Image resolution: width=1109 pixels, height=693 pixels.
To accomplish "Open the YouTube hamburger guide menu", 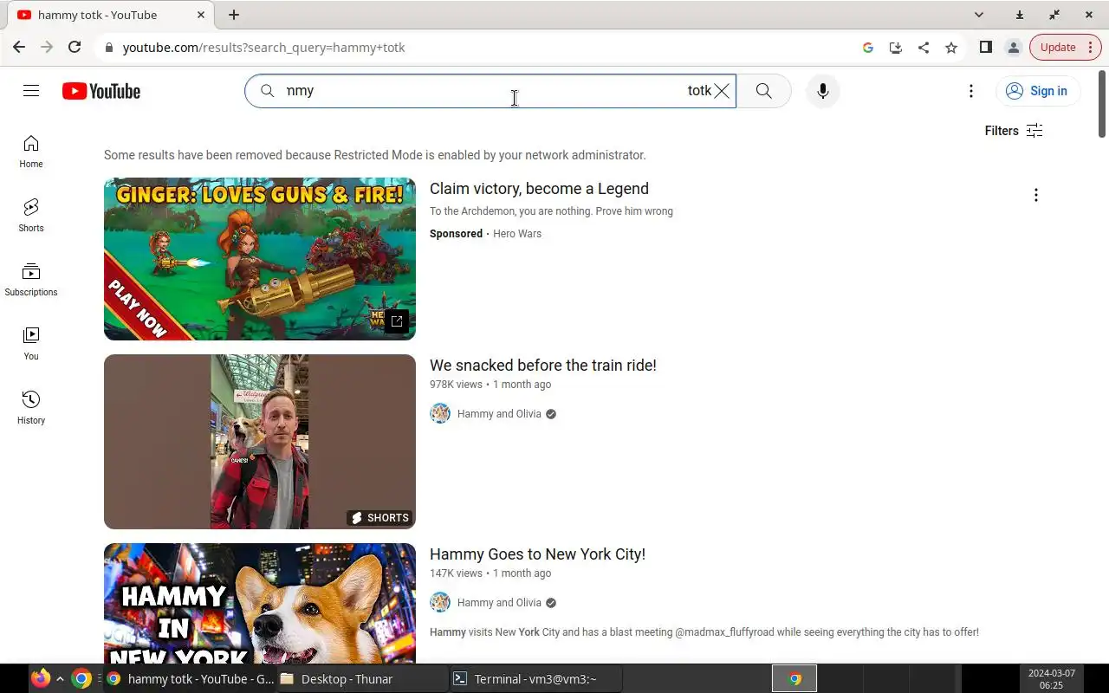I will [31, 91].
